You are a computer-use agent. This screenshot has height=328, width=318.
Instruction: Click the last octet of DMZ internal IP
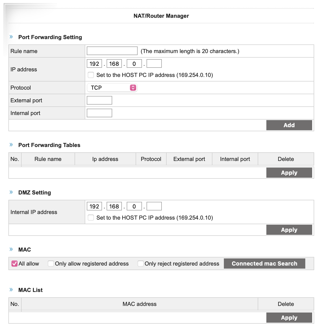coord(154,206)
